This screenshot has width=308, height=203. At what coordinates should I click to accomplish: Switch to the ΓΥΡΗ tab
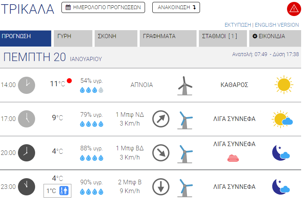73,39
